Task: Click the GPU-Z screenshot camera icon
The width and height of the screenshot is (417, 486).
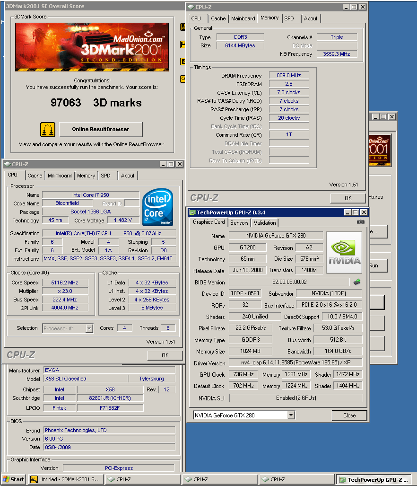Action: tap(360, 222)
